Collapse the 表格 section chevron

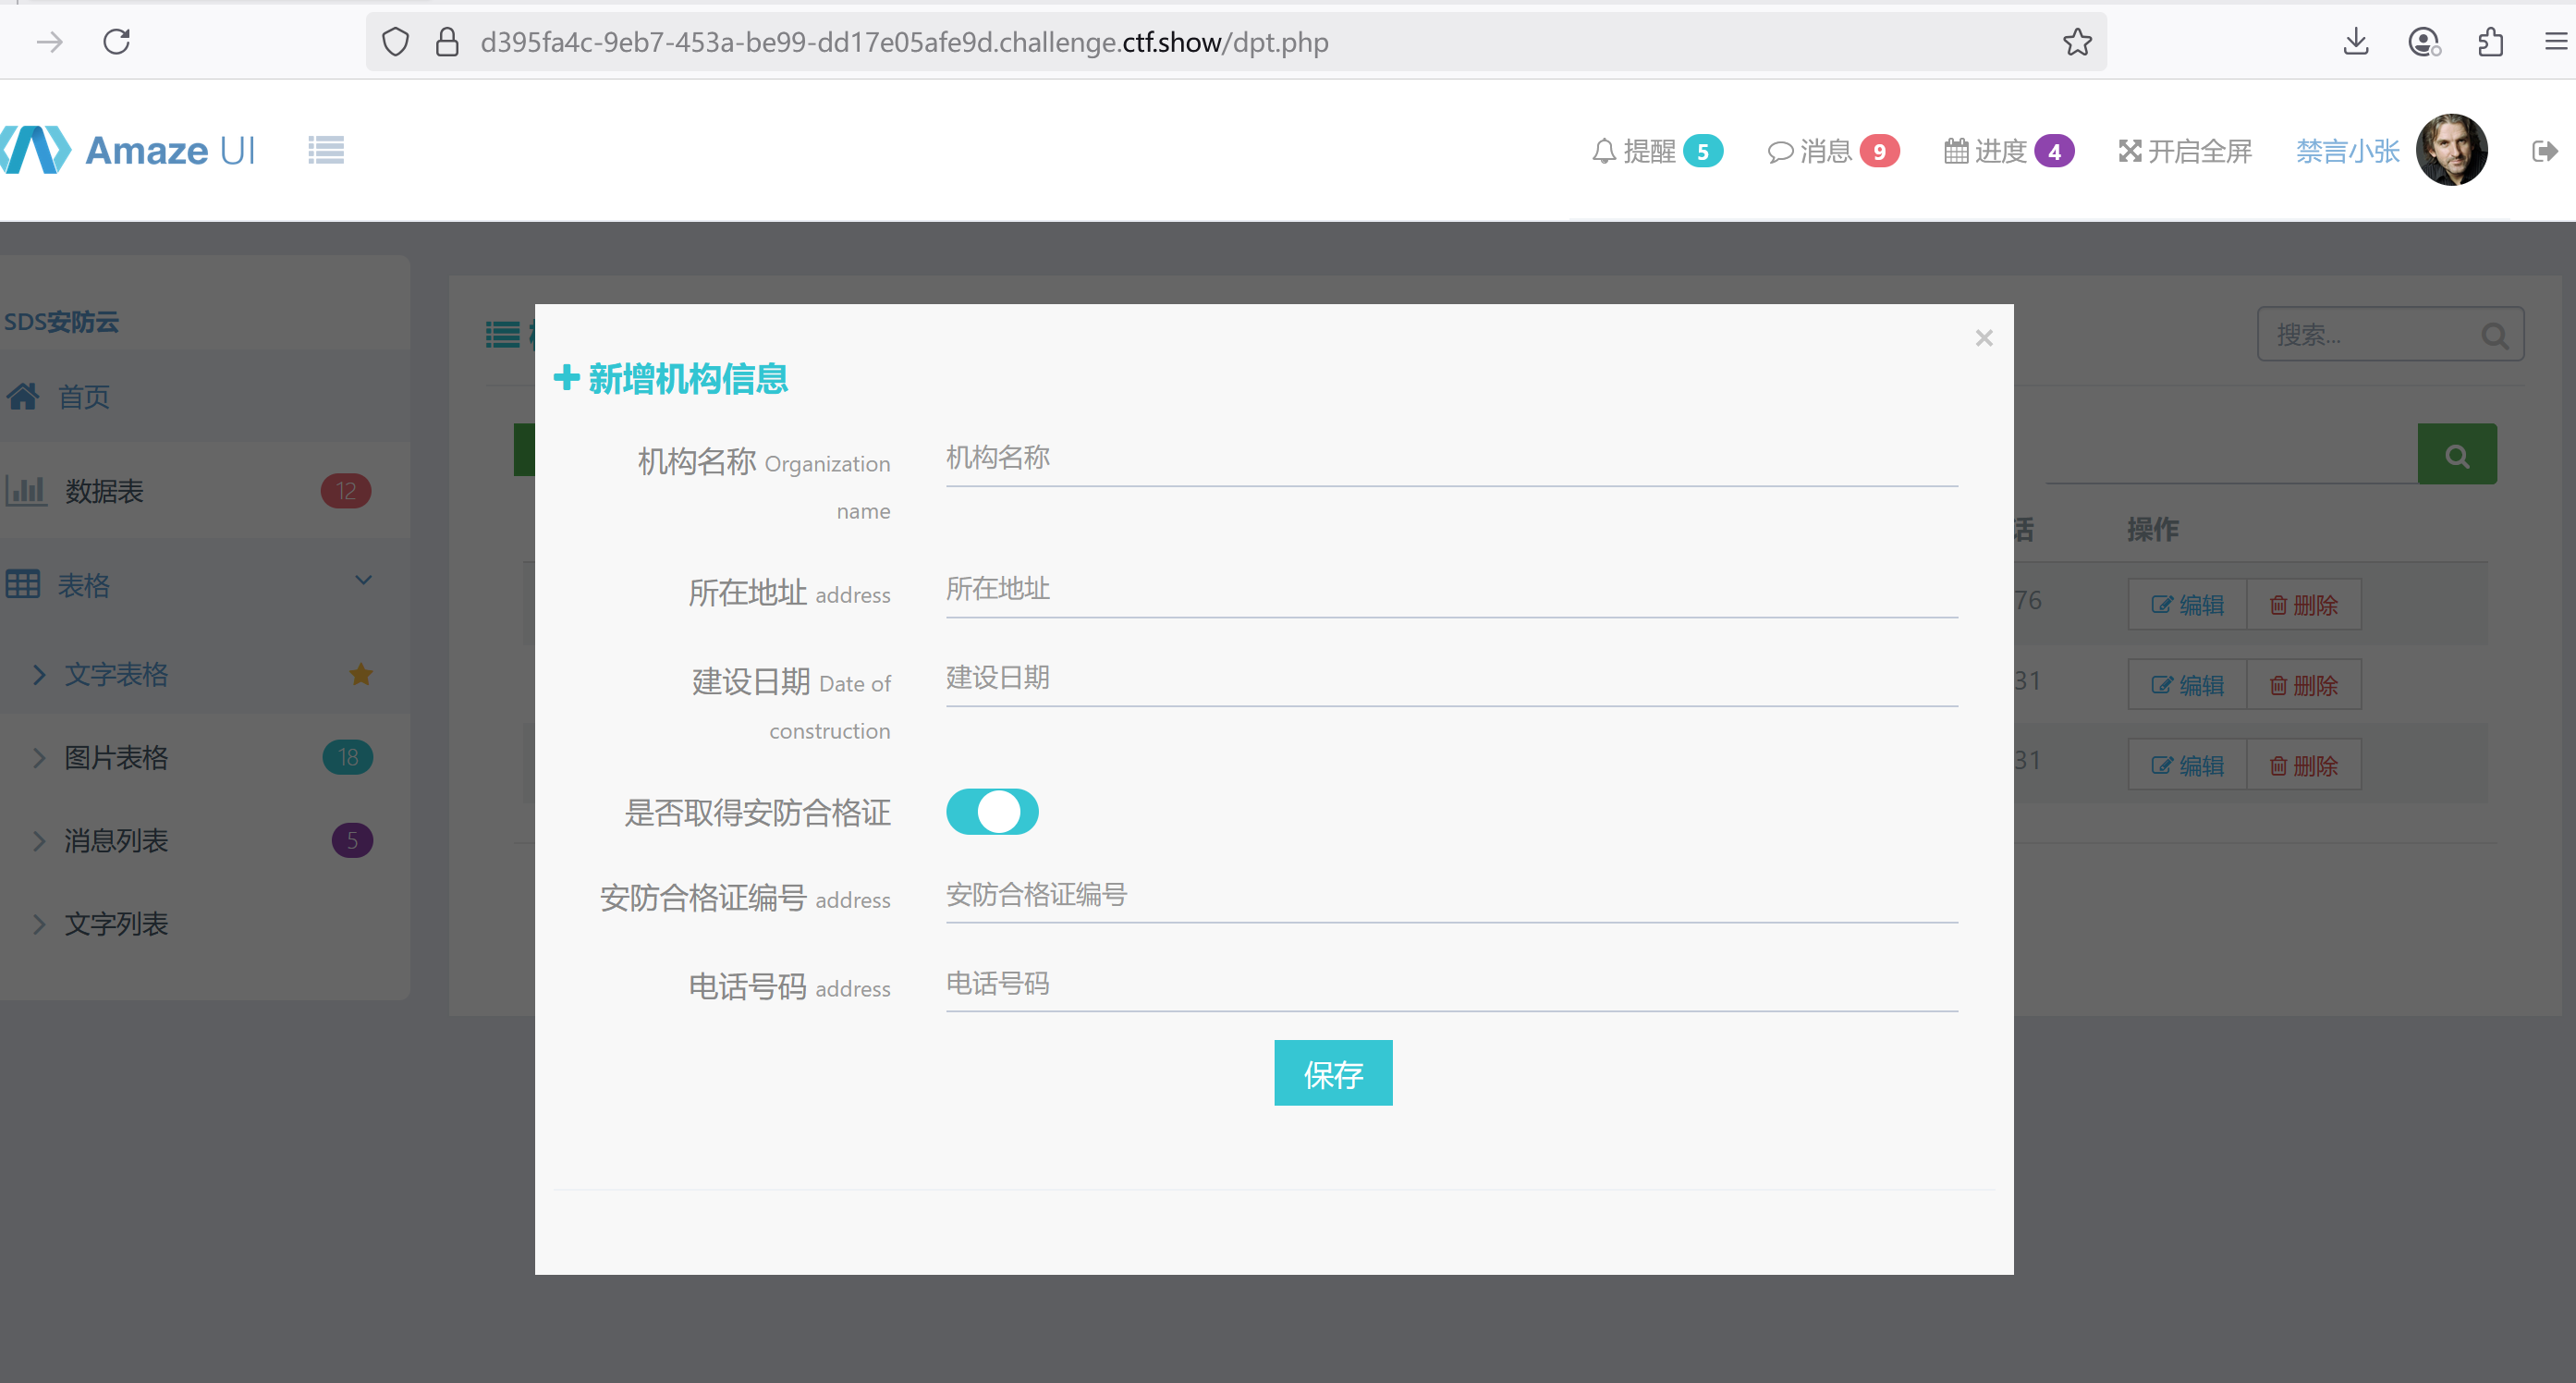363,580
